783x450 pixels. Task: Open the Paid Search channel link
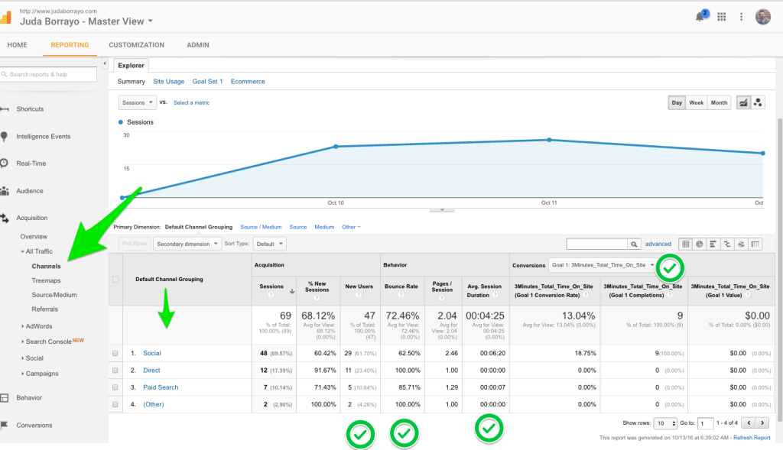click(161, 387)
